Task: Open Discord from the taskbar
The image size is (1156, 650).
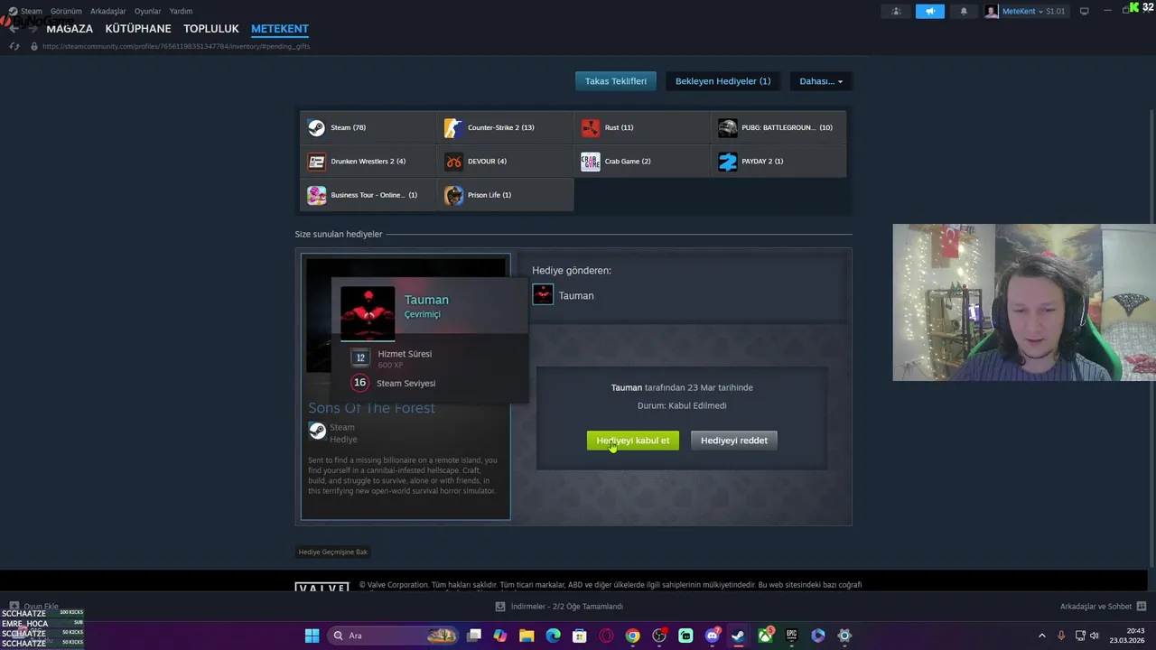Action: pyautogui.click(x=712, y=636)
